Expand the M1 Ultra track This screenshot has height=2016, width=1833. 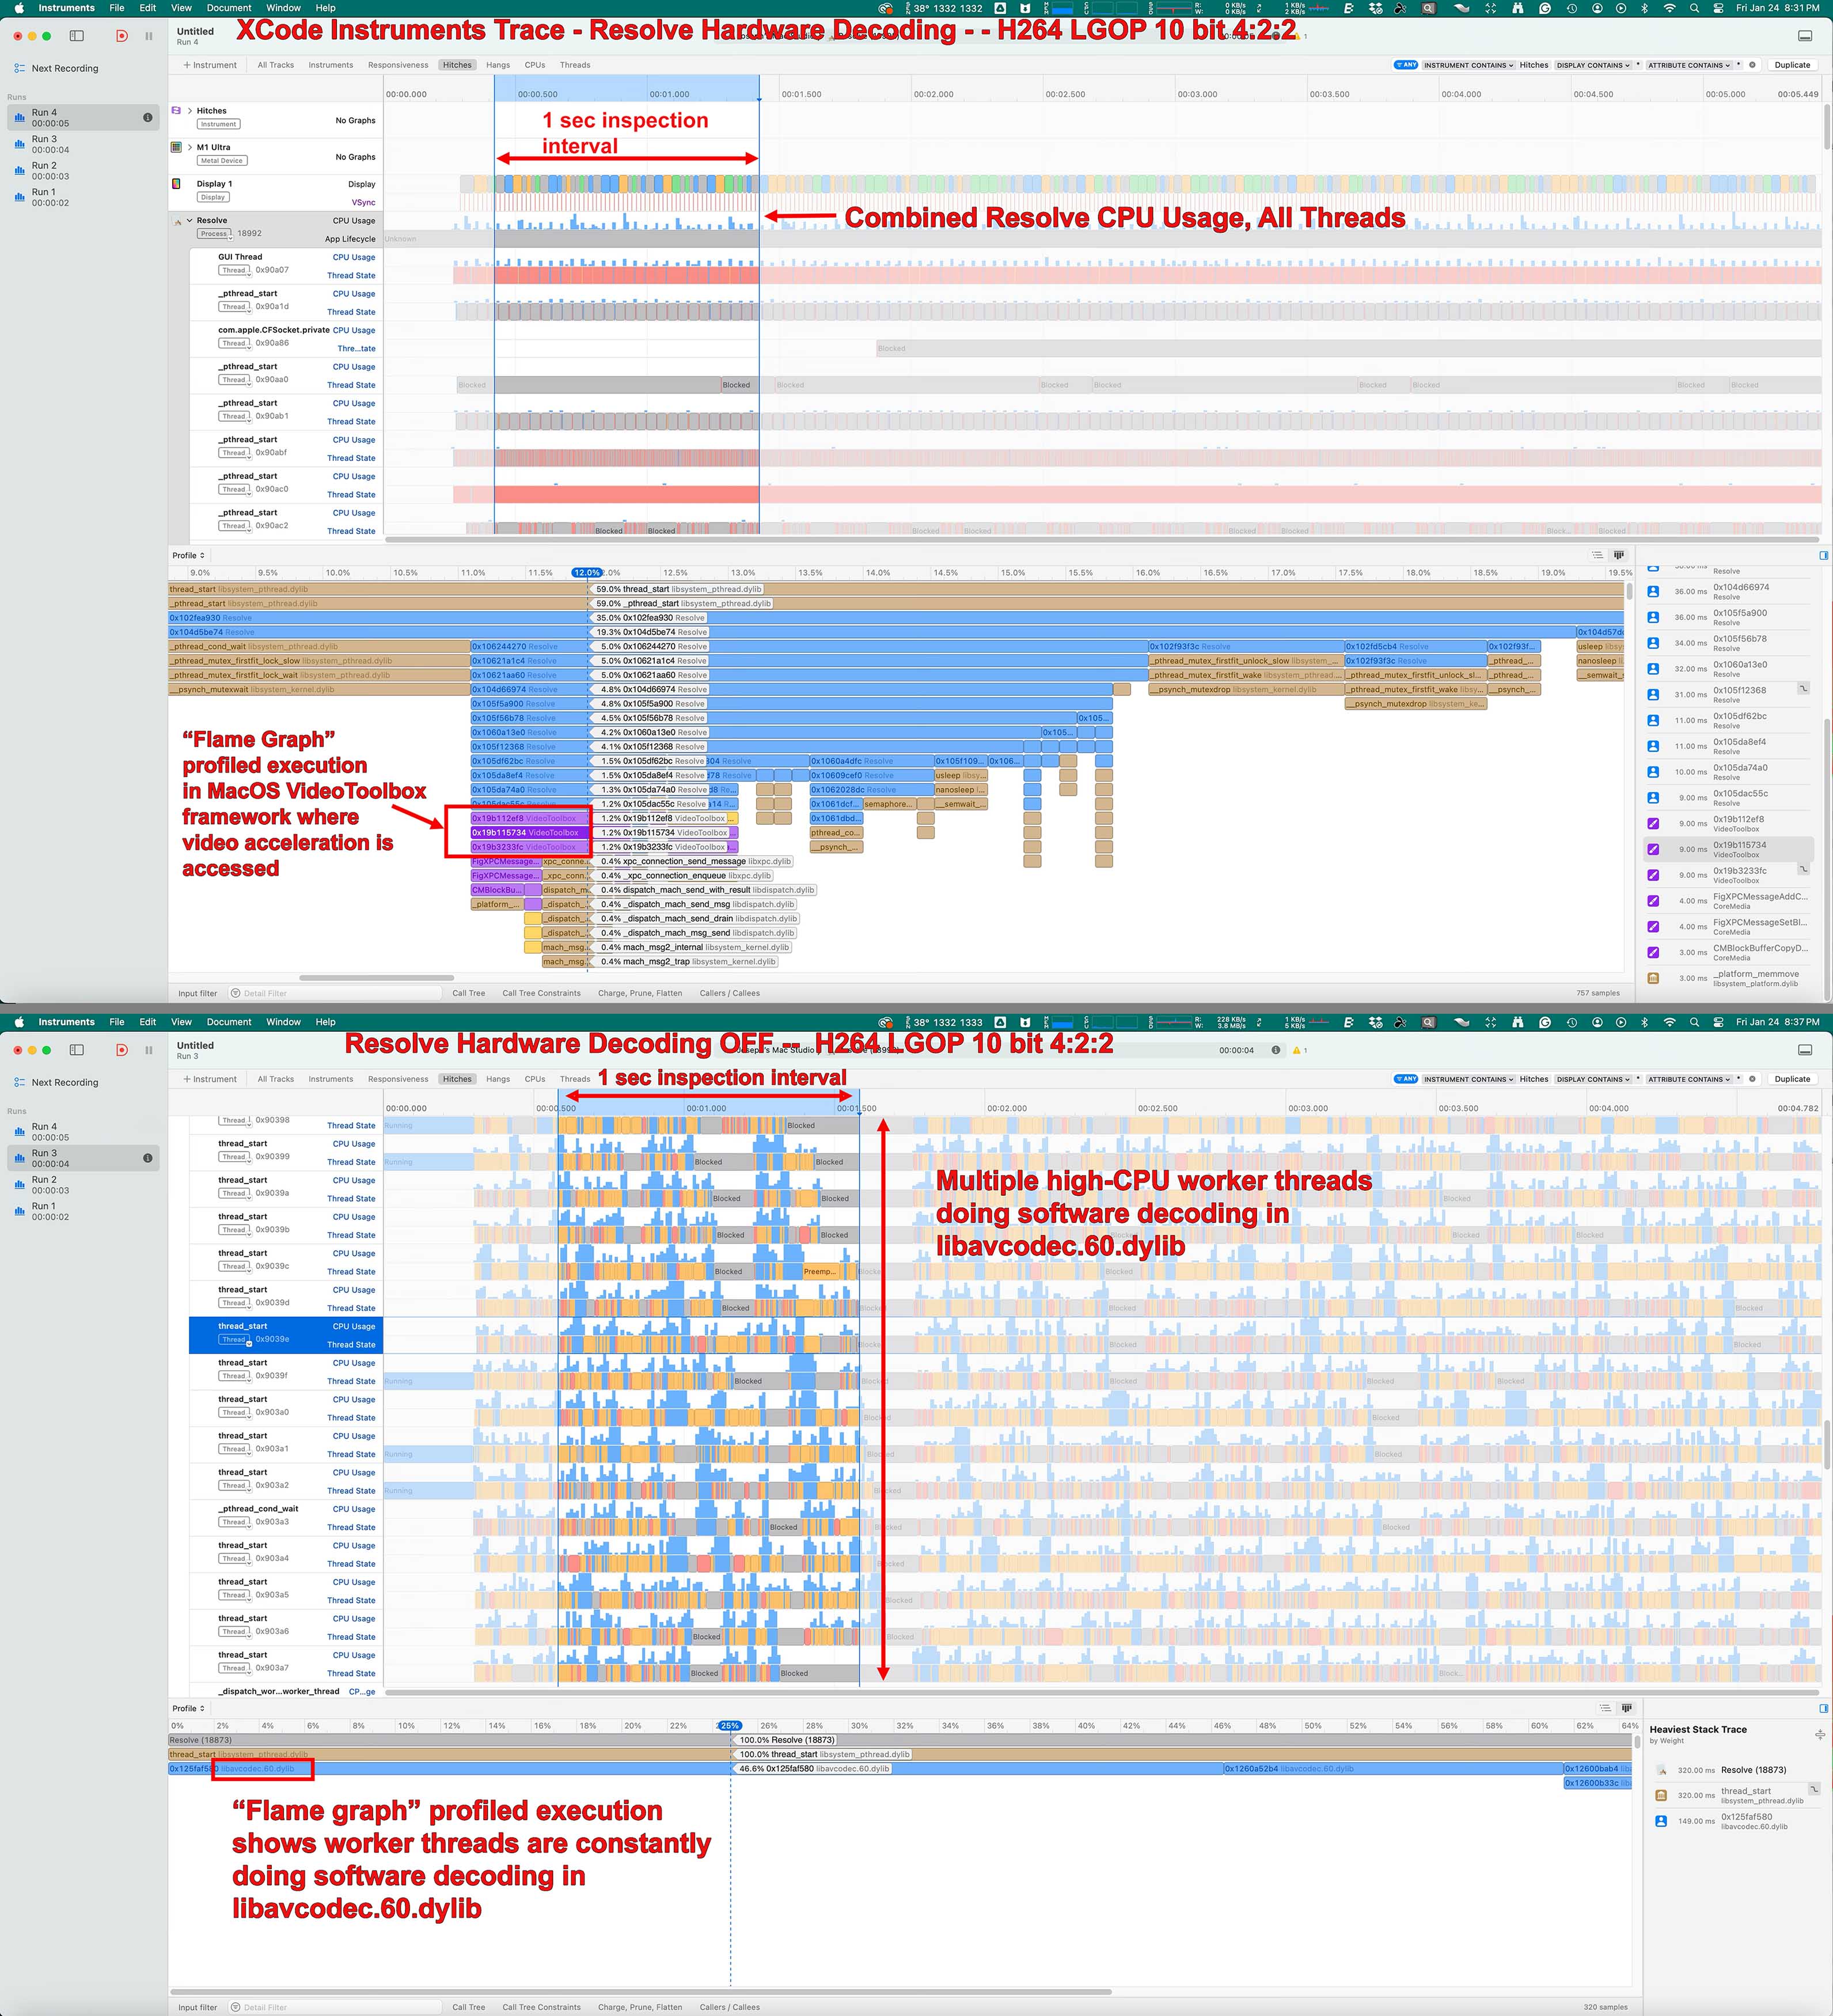pyautogui.click(x=190, y=147)
